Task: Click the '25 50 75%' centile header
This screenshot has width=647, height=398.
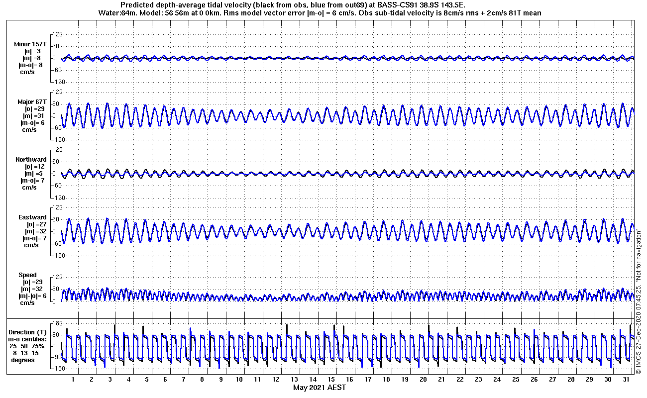Action: pos(28,346)
